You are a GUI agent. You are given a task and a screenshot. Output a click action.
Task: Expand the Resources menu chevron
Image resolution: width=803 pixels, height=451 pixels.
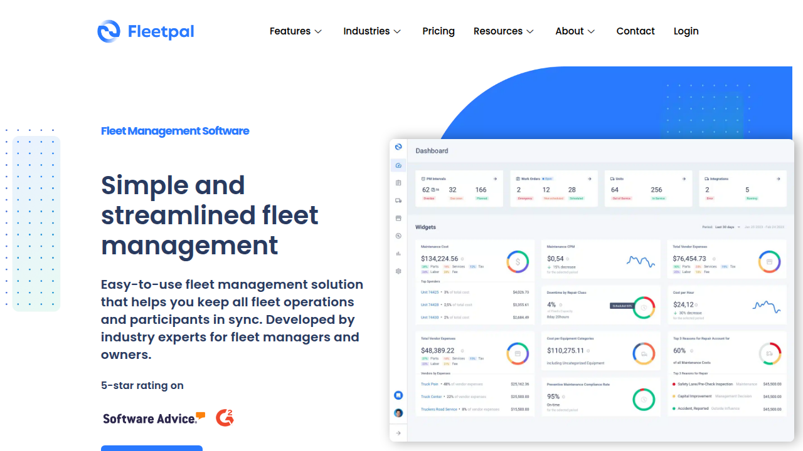530,31
